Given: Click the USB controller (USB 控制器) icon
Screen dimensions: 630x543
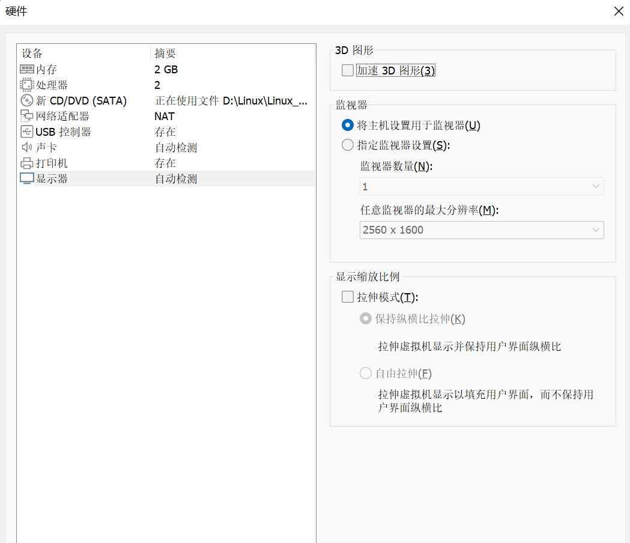Looking at the screenshot, I should (27, 132).
